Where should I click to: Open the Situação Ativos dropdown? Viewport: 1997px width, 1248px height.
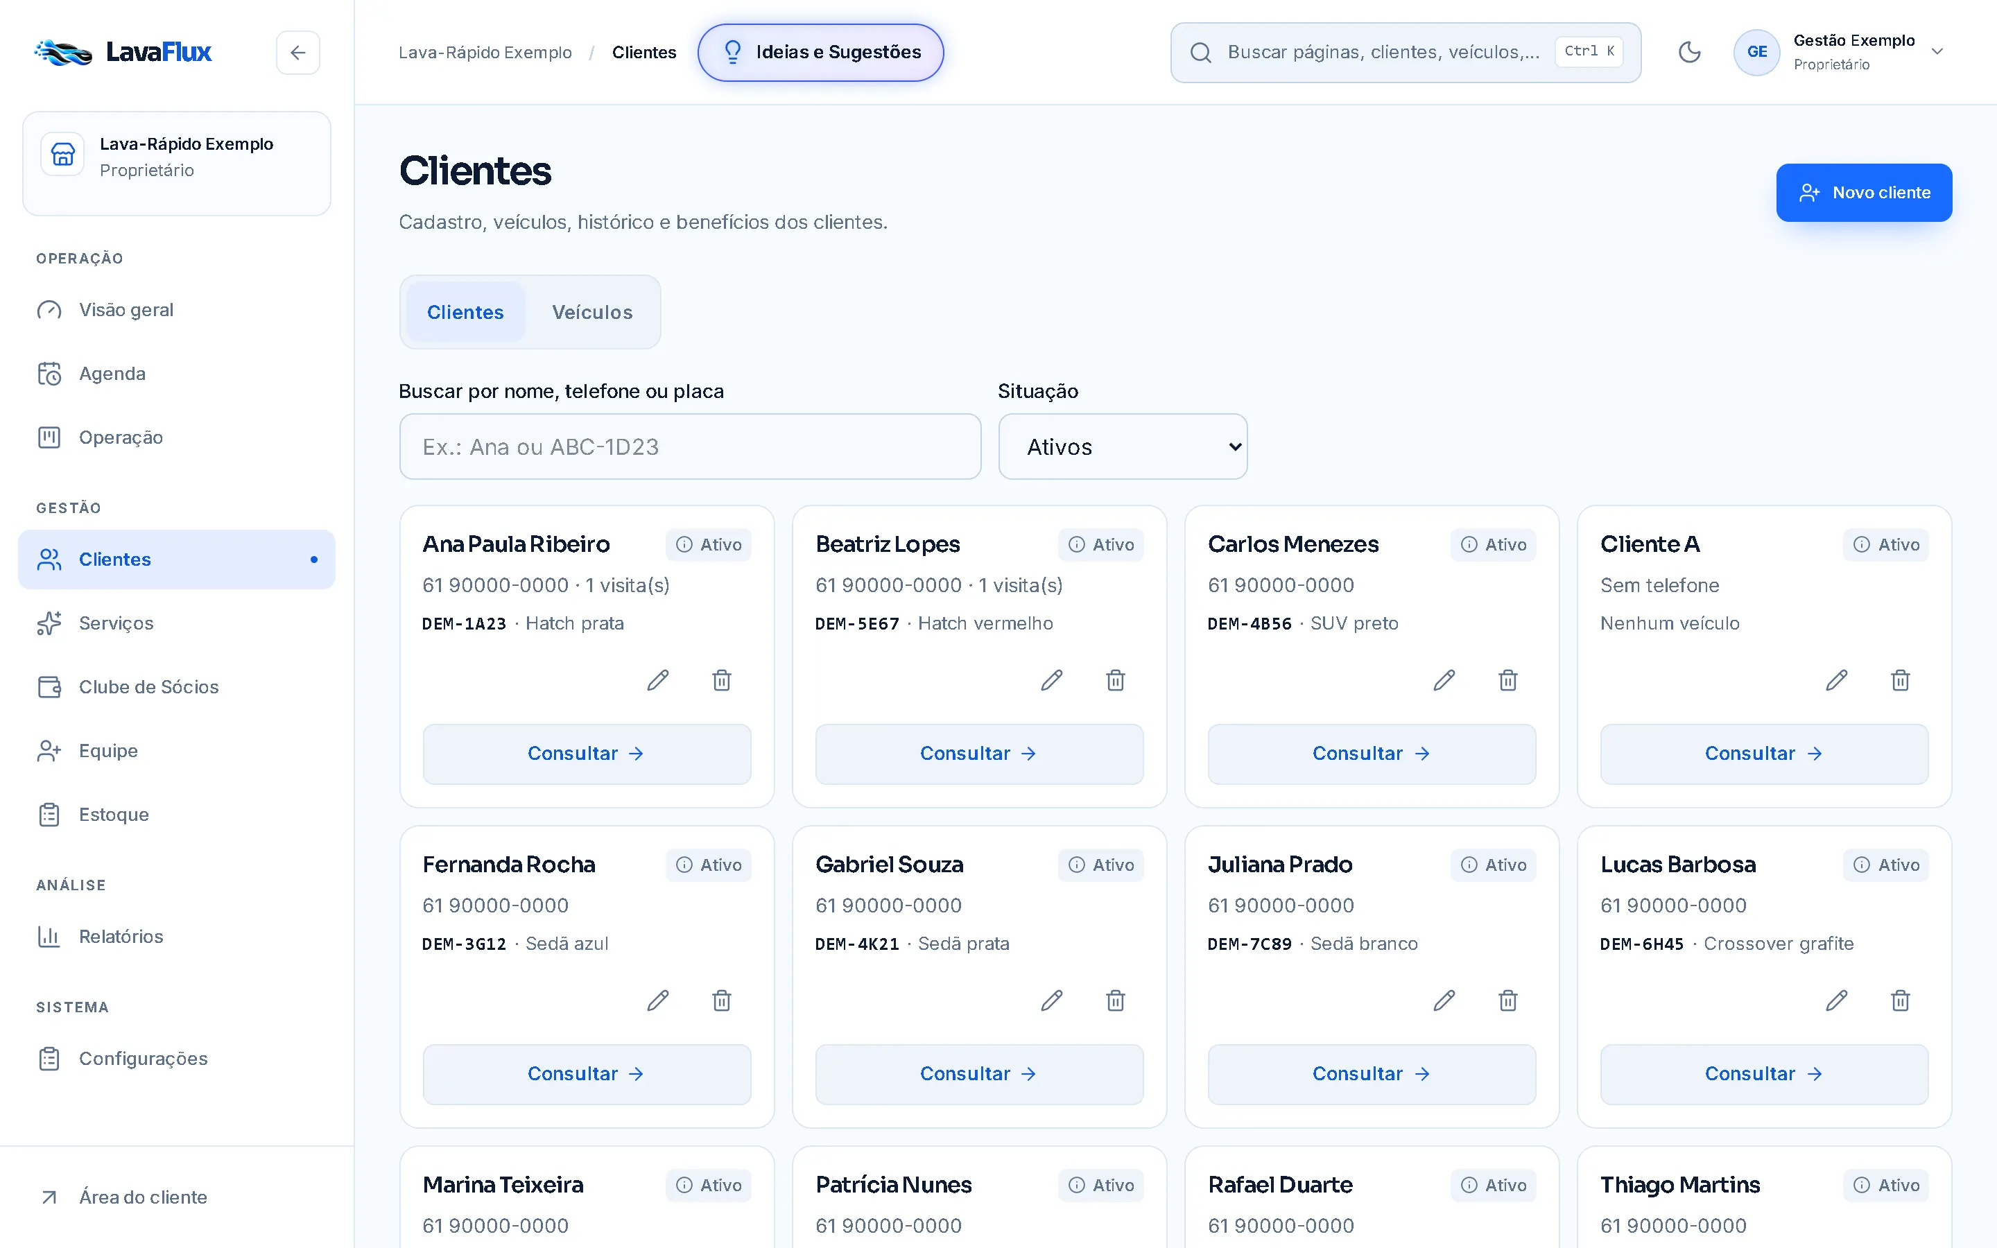pos(1123,447)
